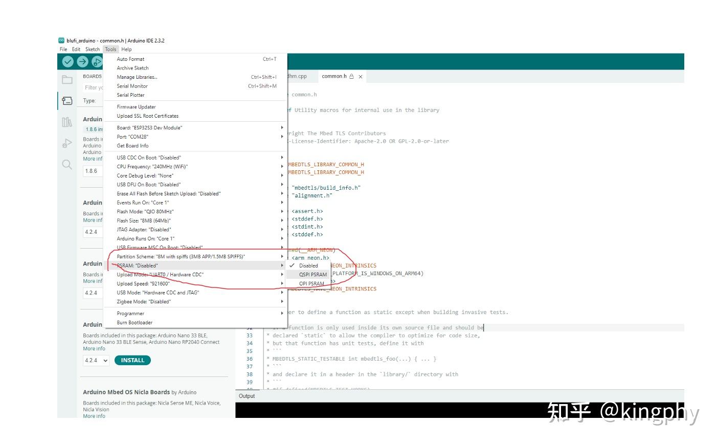Screen dimensions: 717x445
Task: Select Archive Sketch menu entry
Action: 195,68
